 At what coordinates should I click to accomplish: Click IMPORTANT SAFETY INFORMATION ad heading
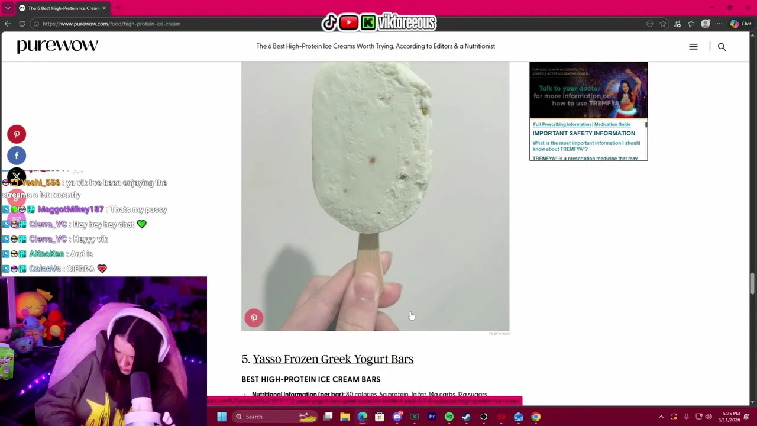584,134
